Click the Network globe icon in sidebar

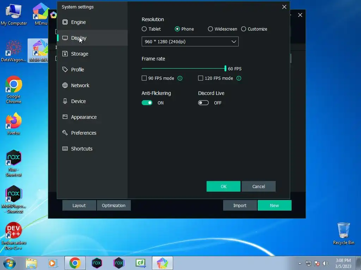click(x=65, y=85)
